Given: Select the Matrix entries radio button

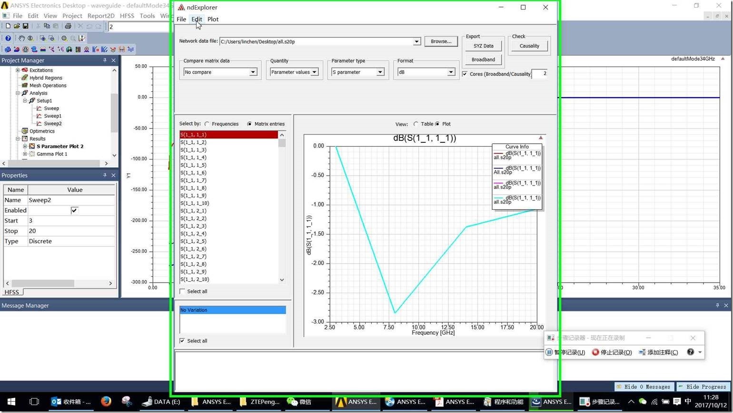Looking at the screenshot, I should tap(249, 124).
